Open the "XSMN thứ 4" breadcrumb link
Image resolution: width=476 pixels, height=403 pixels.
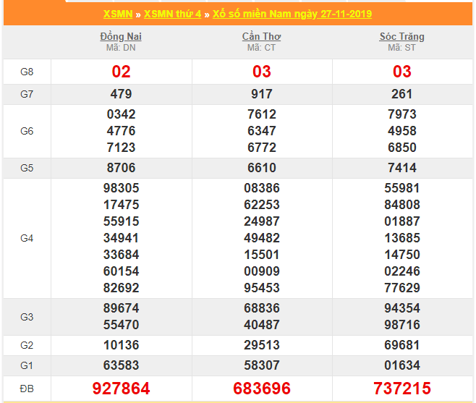(x=172, y=14)
